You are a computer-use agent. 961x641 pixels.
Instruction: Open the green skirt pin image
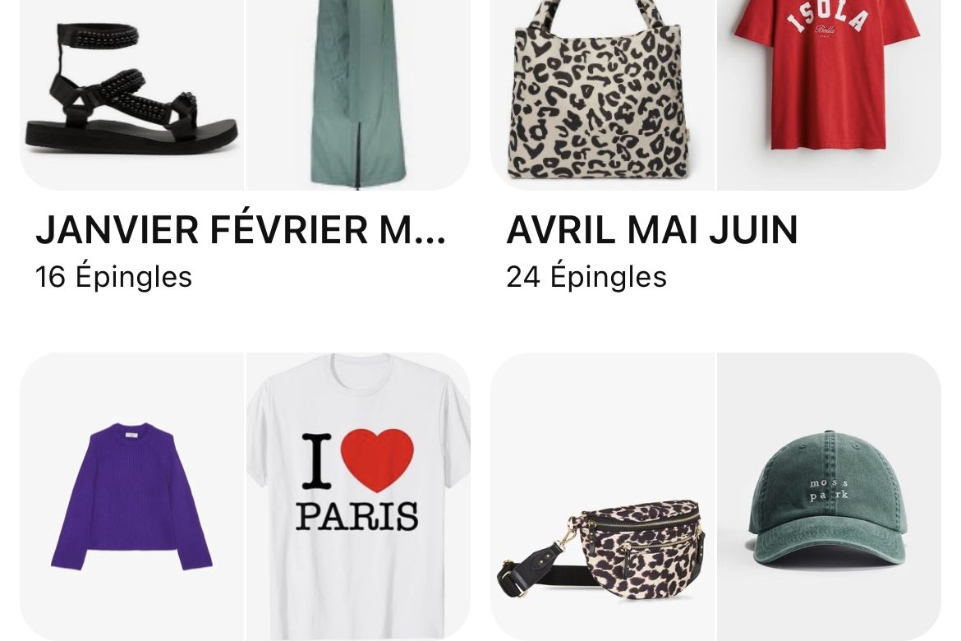click(x=359, y=95)
